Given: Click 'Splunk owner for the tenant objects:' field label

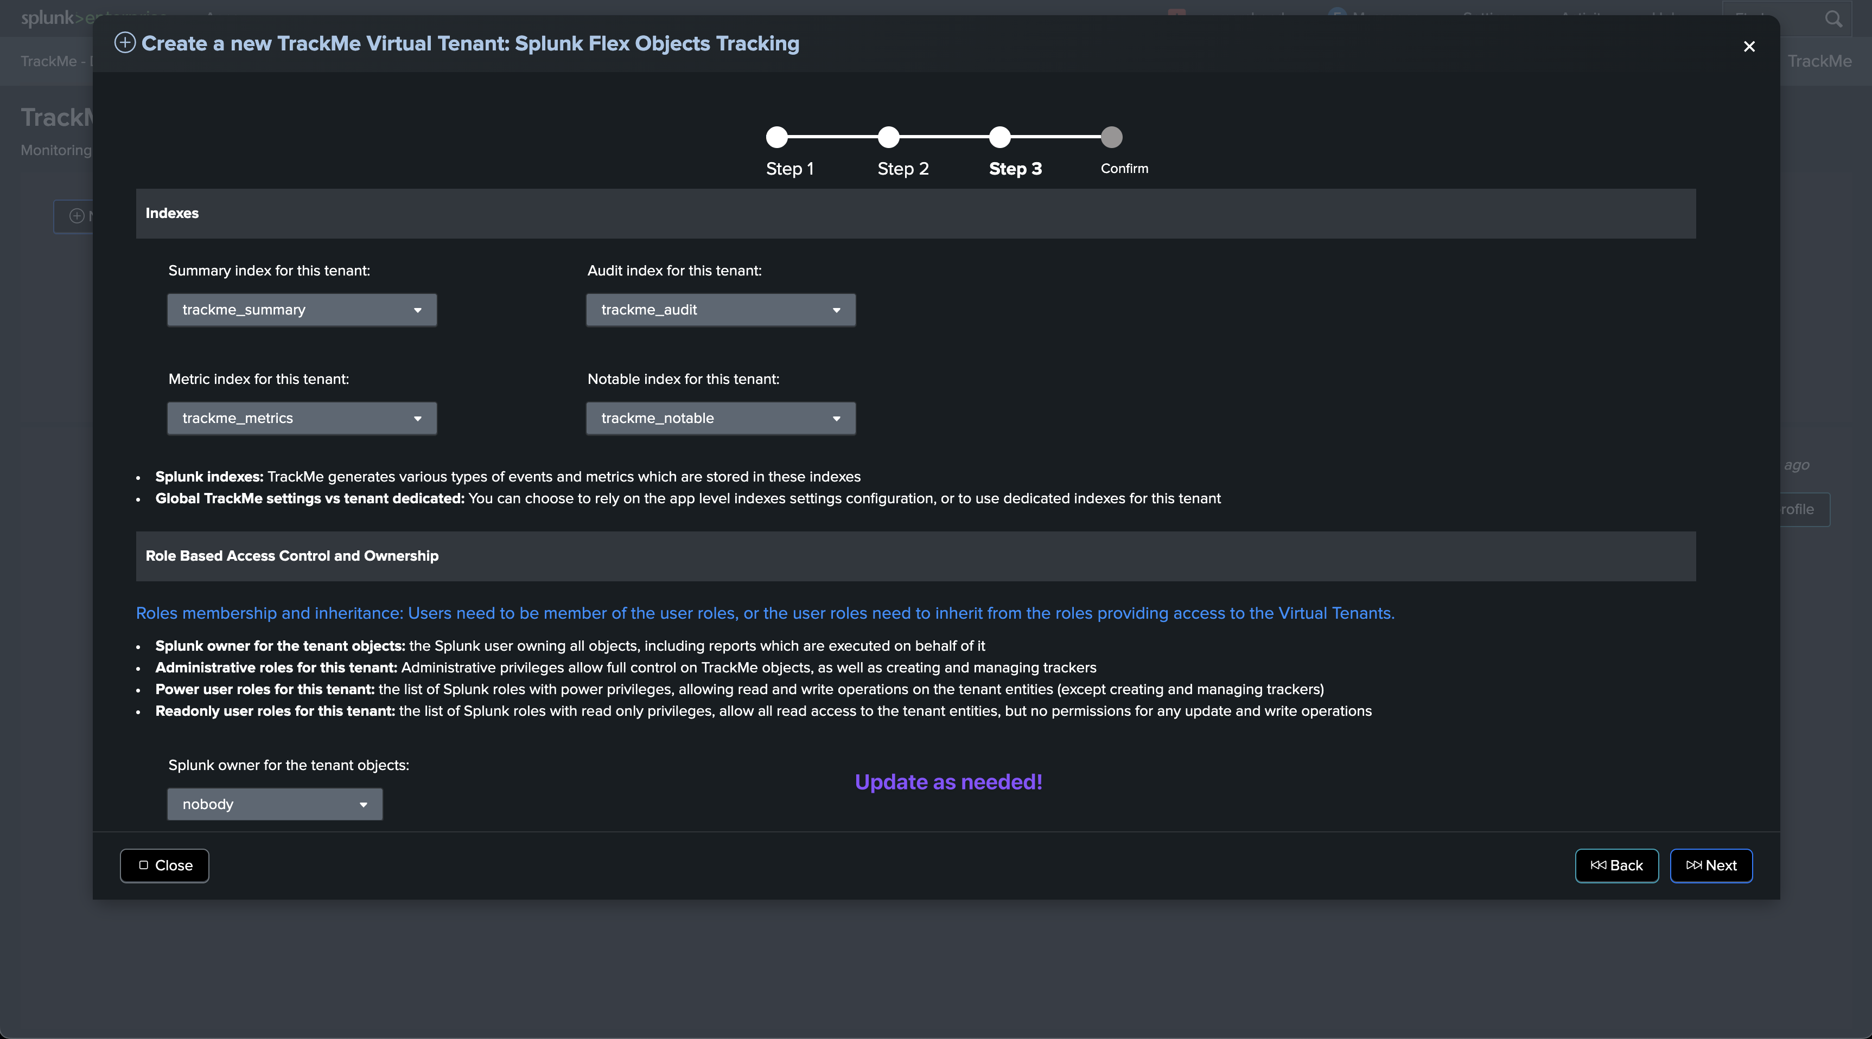Looking at the screenshot, I should 289,765.
